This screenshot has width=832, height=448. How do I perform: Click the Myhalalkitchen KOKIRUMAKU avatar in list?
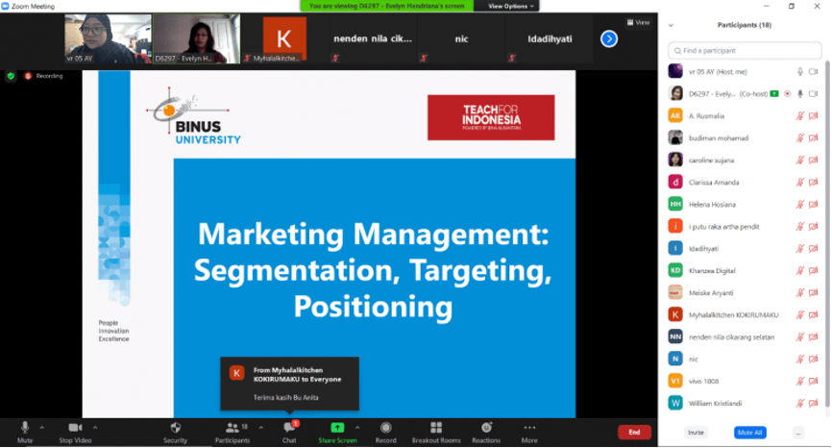pyautogui.click(x=675, y=314)
